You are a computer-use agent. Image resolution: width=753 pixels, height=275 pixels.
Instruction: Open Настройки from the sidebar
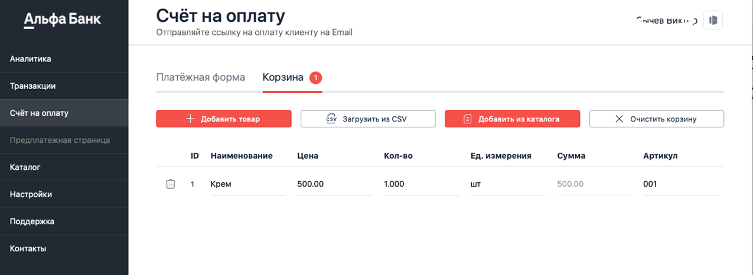pyautogui.click(x=31, y=195)
